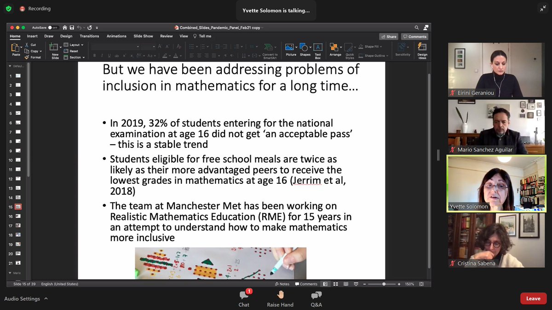This screenshot has height=310, width=552.
Task: Open the Home ribbon tab
Action: pyautogui.click(x=15, y=36)
